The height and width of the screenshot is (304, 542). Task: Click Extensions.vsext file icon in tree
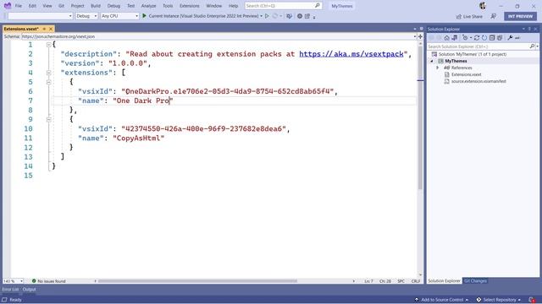pos(446,74)
